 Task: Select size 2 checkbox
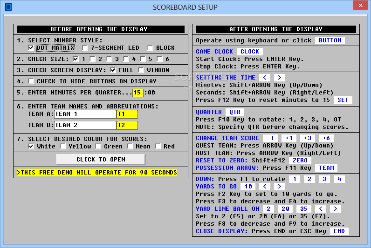pyautogui.click(x=92, y=59)
